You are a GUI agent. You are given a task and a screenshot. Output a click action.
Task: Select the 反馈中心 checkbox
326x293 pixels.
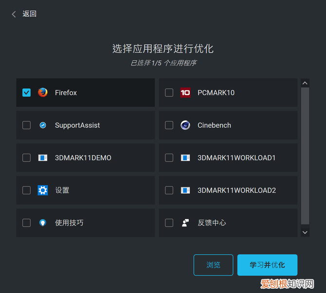click(169, 223)
